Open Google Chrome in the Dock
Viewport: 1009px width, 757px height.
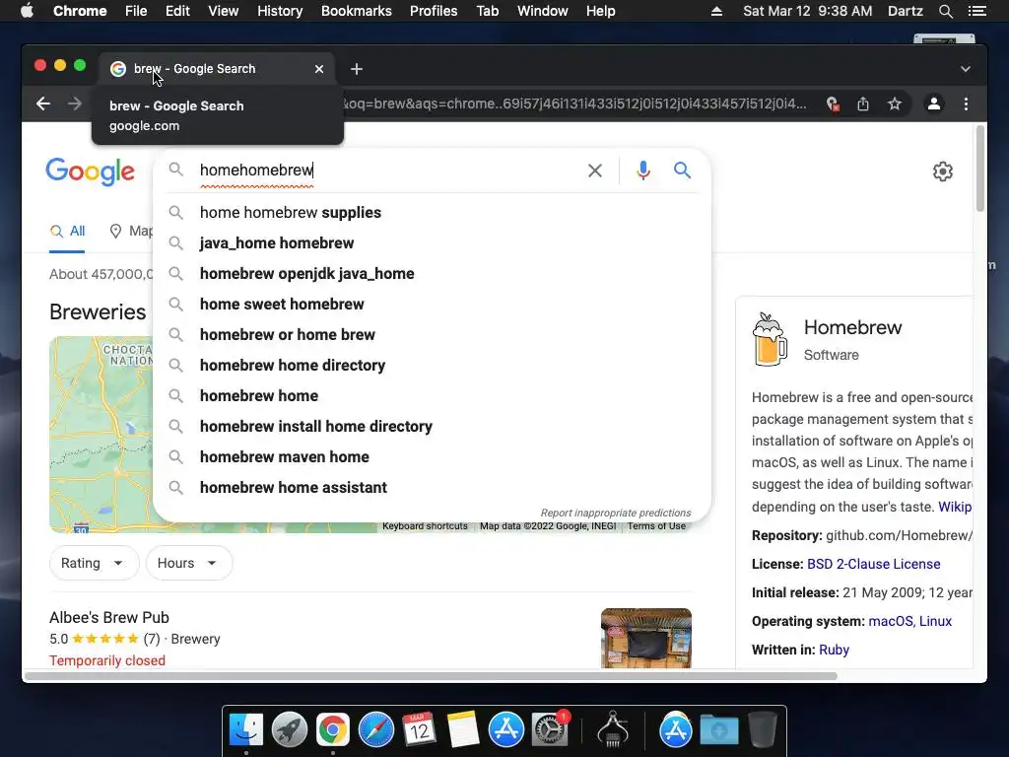click(333, 730)
